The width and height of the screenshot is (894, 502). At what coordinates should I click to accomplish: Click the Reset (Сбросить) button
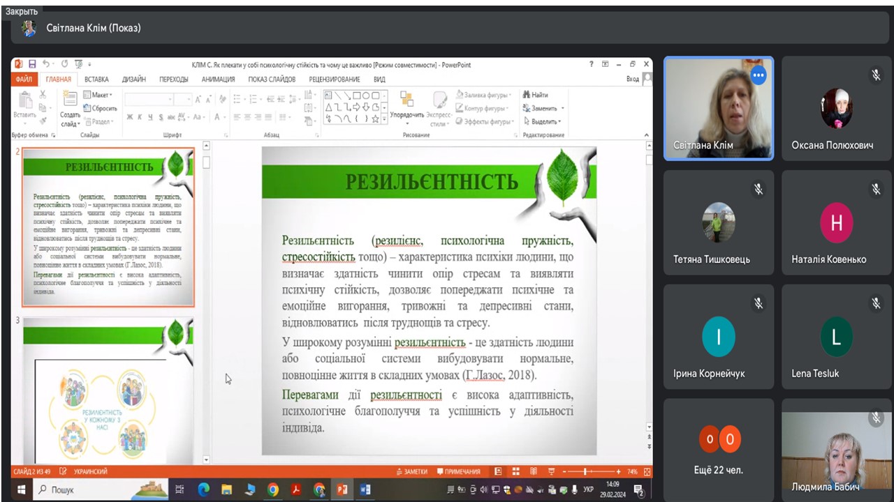click(x=100, y=108)
